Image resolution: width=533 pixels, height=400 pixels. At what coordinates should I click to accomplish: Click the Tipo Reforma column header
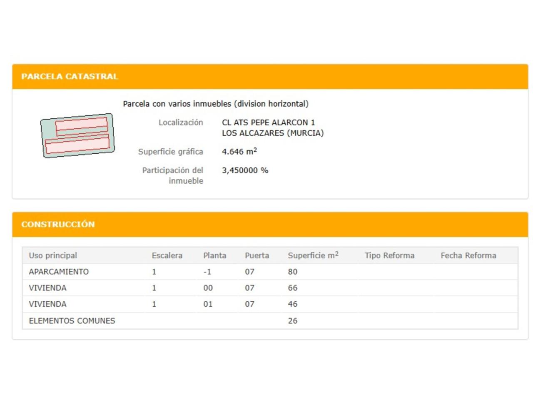point(389,255)
